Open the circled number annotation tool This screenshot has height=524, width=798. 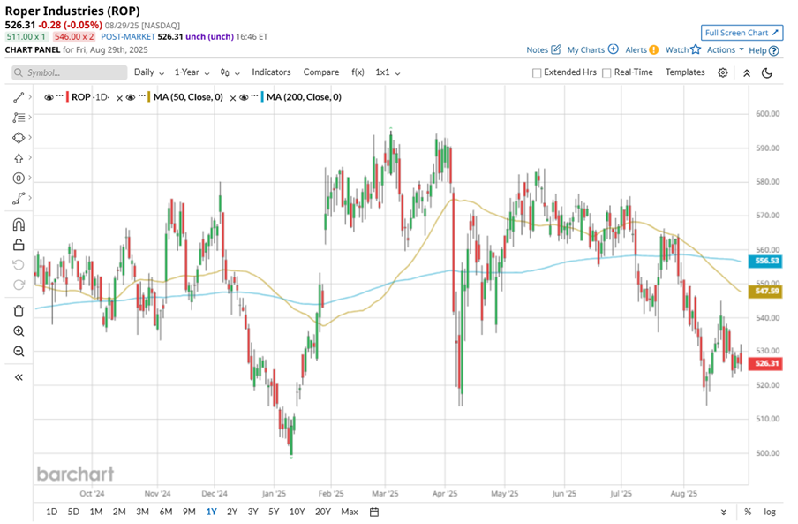(19, 178)
